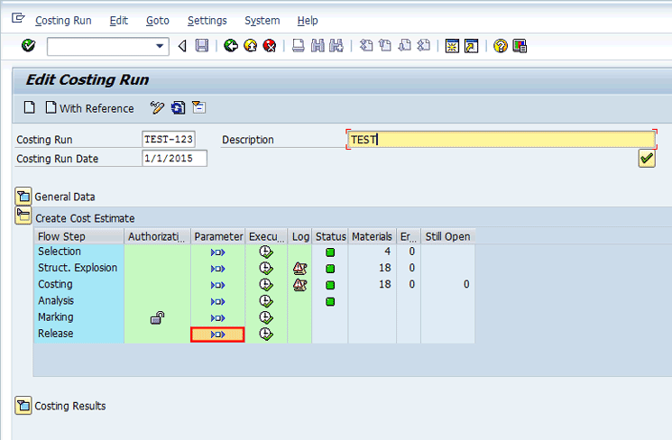Click the display/change pencil icon
The width and height of the screenshot is (672, 440).
[157, 107]
